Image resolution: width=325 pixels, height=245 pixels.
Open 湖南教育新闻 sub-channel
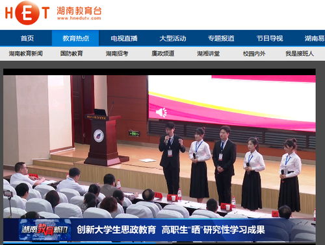(26, 54)
